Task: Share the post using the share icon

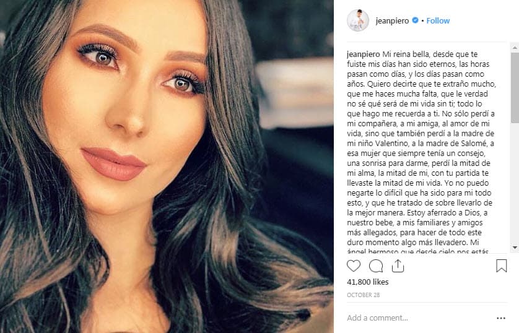Action: 398,266
